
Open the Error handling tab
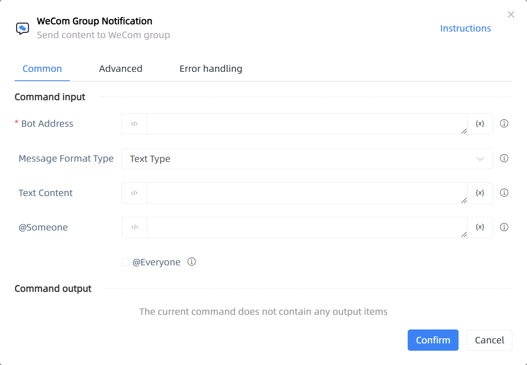coord(211,69)
